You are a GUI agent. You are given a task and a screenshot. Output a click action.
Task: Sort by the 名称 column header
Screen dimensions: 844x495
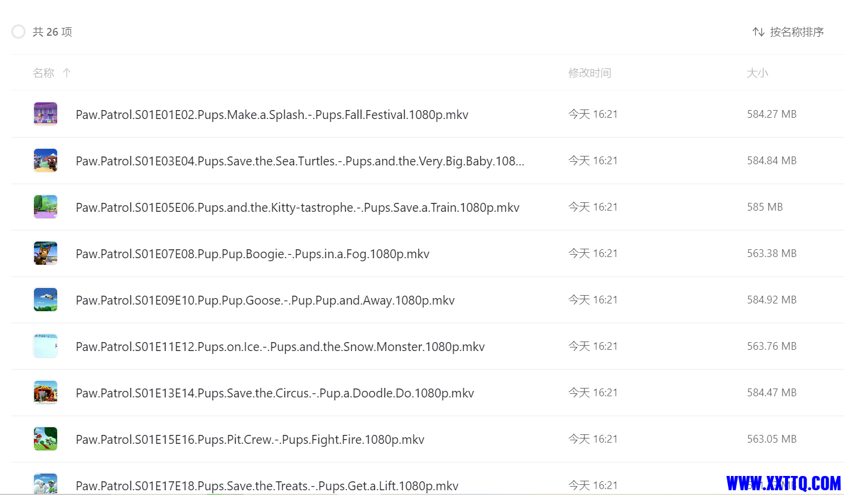click(43, 73)
